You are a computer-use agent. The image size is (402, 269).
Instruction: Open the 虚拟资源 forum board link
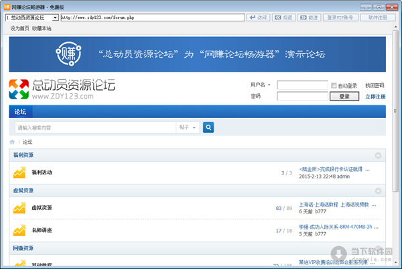pyautogui.click(x=42, y=208)
